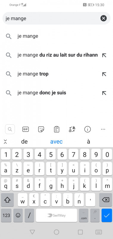Image resolution: width=113 pixels, height=239 pixels.
Task: Open the clipboard icon in keyboard toolbar
Action: coord(57,129)
